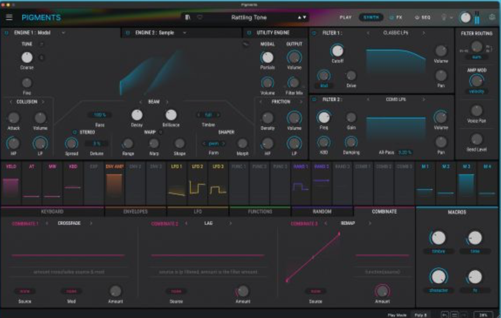The image size is (501, 318).
Task: Select previous Collision model with left arrow
Action: (x=11, y=102)
